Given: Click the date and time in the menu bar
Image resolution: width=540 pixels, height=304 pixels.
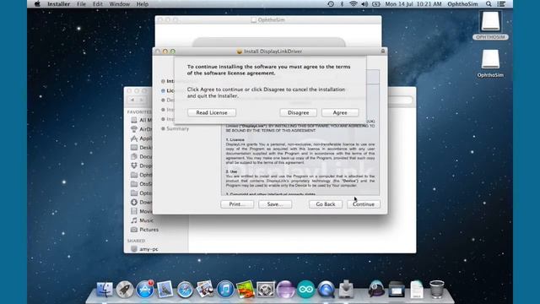Looking at the screenshot, I should [x=413, y=4].
